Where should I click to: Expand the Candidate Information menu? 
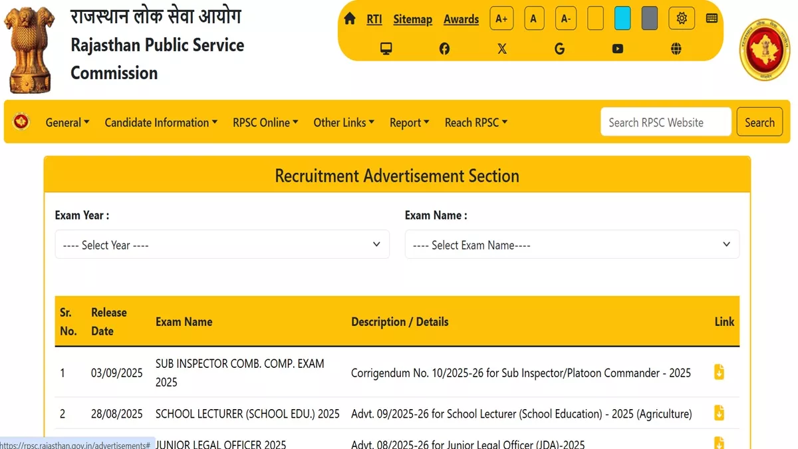pyautogui.click(x=161, y=122)
